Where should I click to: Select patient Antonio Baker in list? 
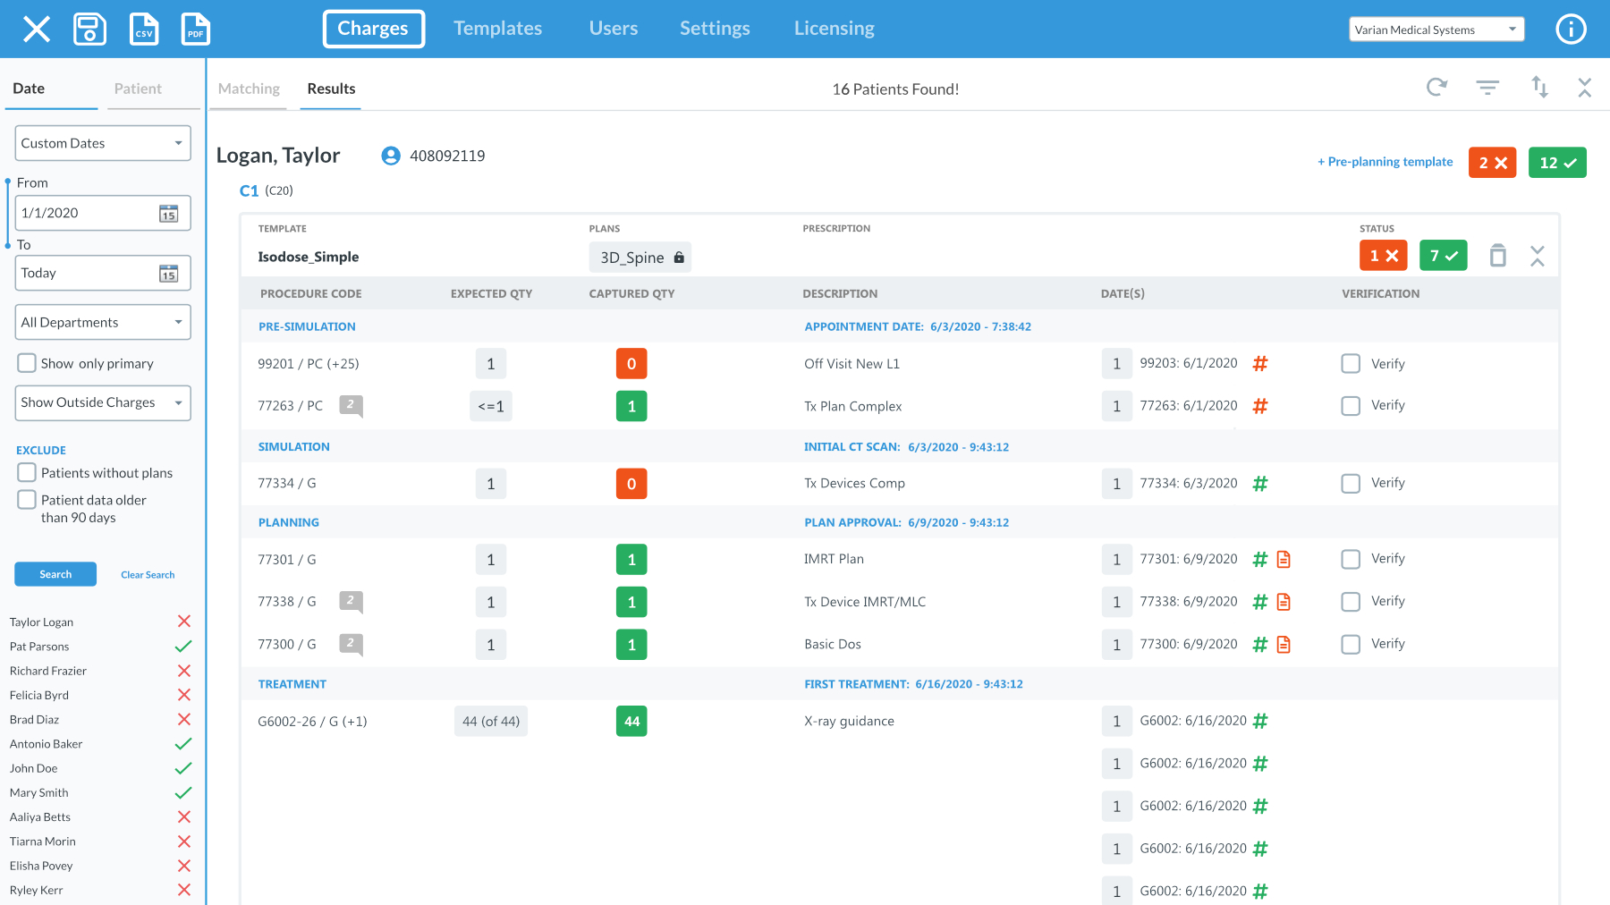pyautogui.click(x=100, y=744)
